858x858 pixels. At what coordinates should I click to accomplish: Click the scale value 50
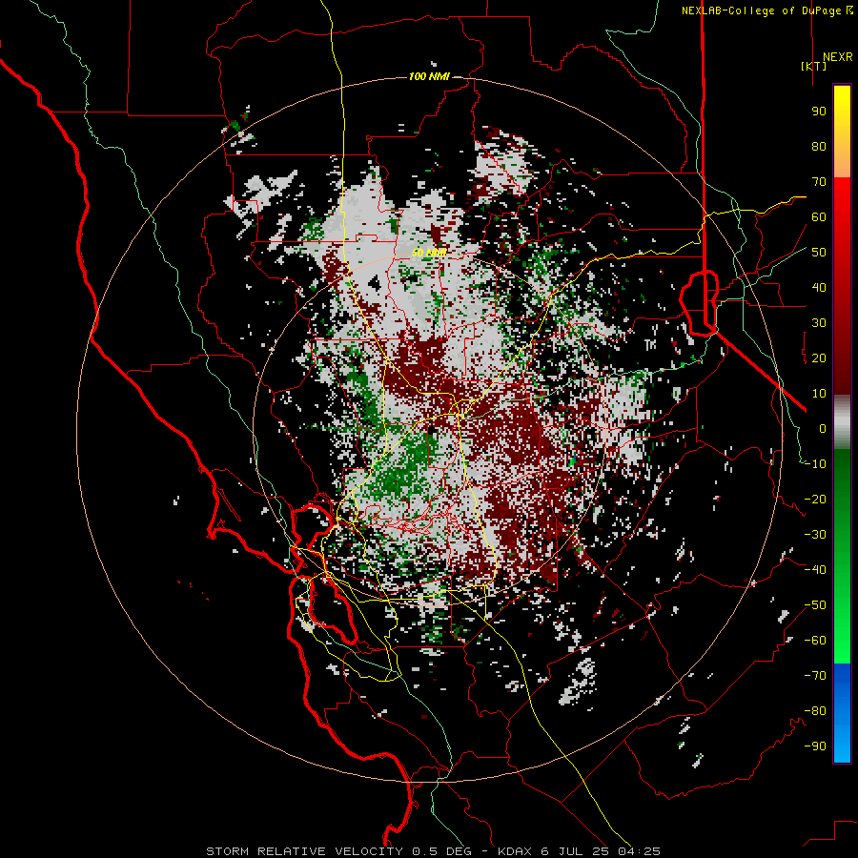tap(819, 253)
